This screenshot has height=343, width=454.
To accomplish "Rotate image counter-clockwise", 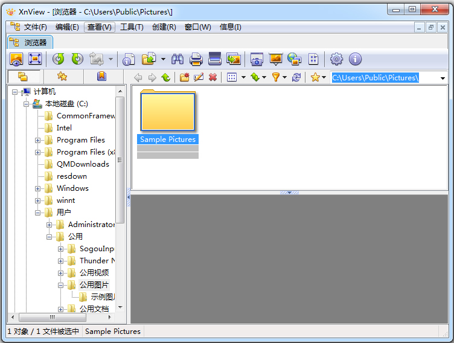I will pyautogui.click(x=58, y=59).
